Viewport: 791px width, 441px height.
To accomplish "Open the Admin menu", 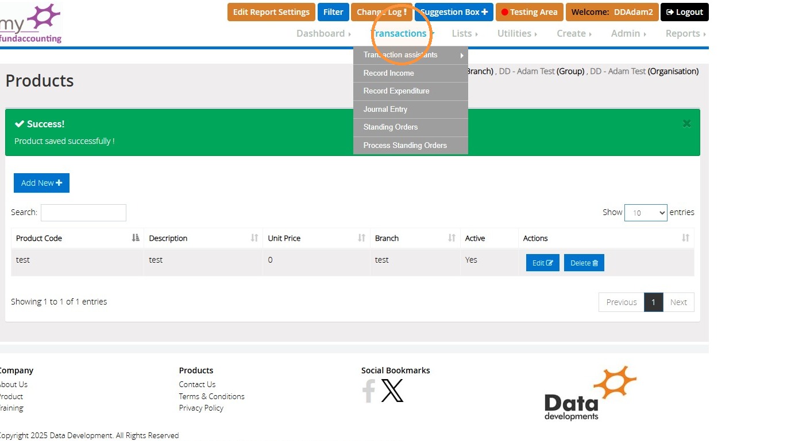I will pyautogui.click(x=628, y=33).
